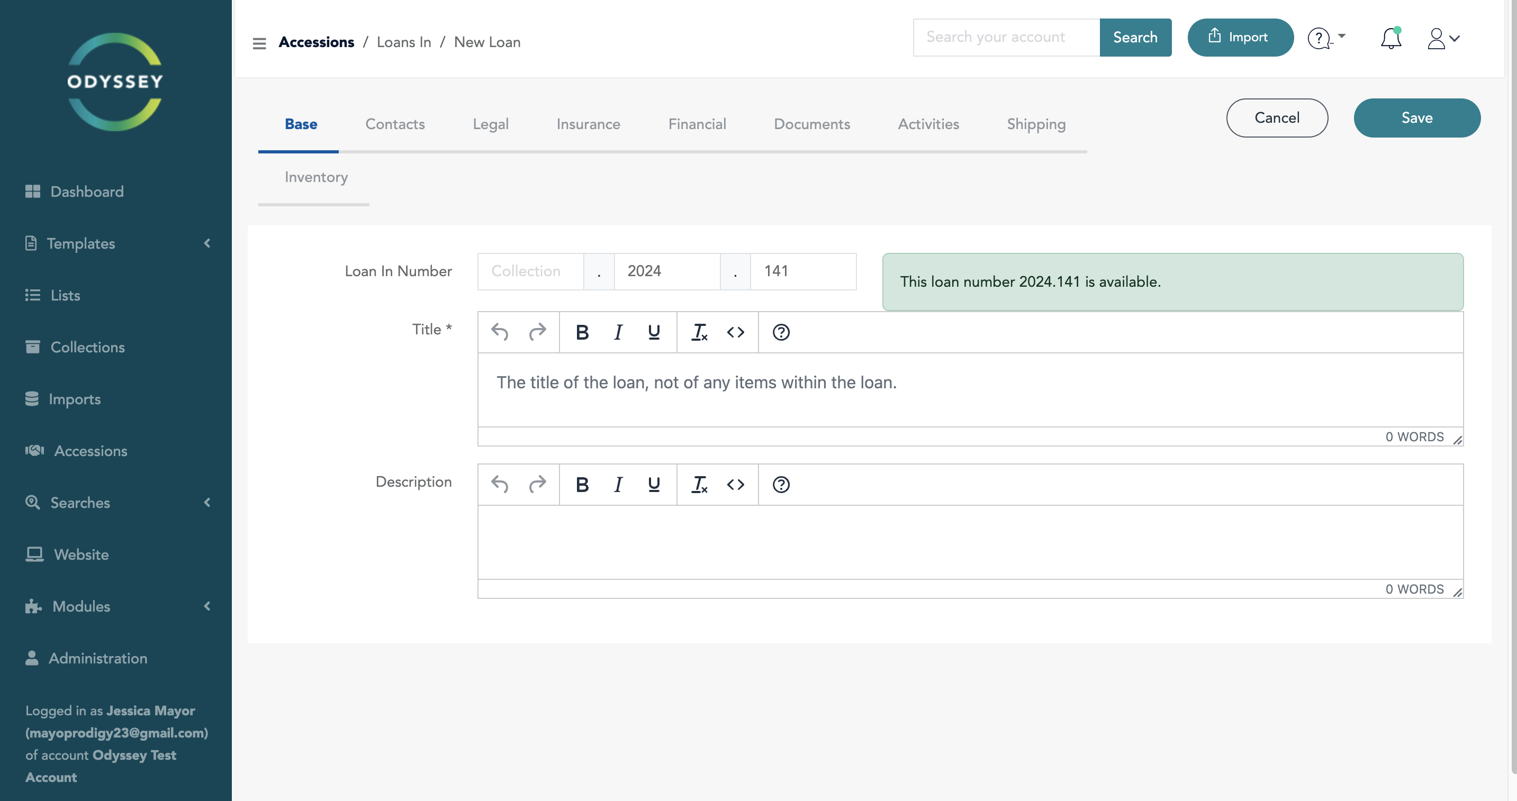Open the Shipping tab
This screenshot has height=801, width=1517.
[x=1036, y=124]
